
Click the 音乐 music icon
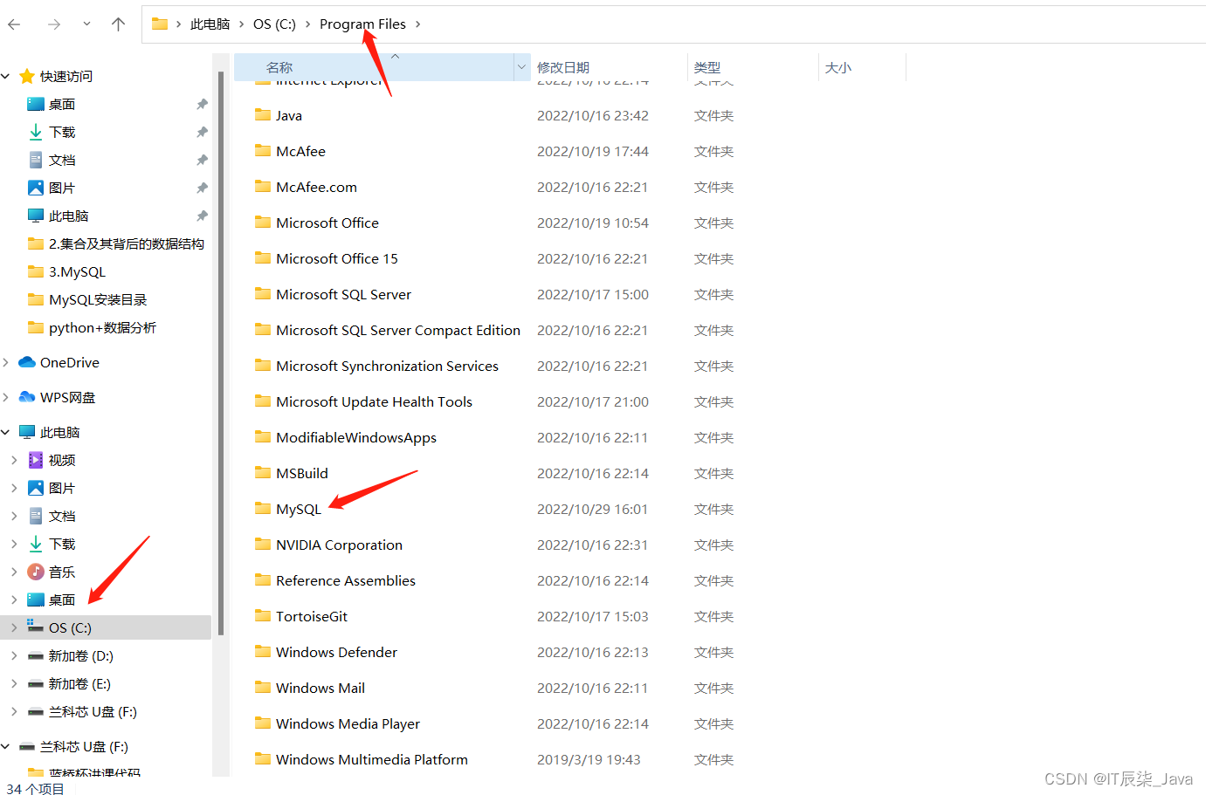coord(36,572)
